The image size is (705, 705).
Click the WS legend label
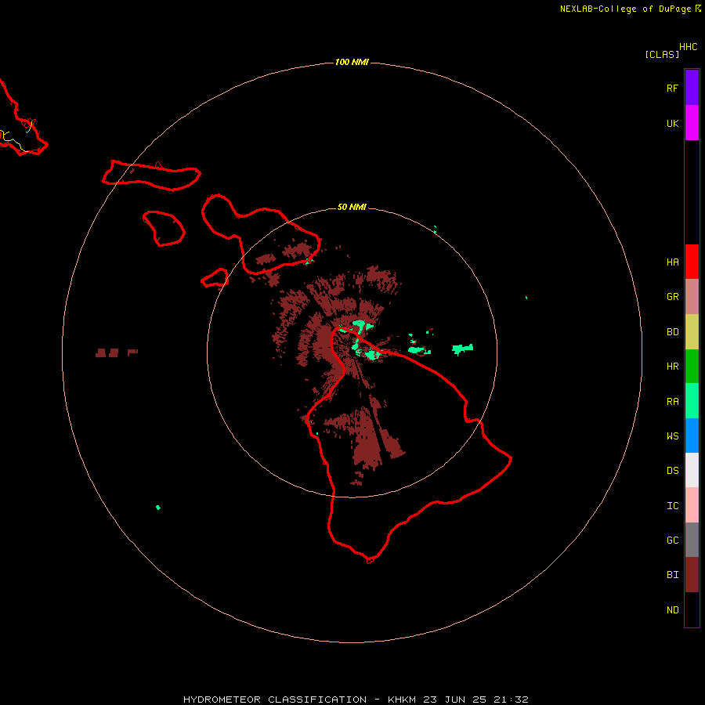[x=672, y=436]
